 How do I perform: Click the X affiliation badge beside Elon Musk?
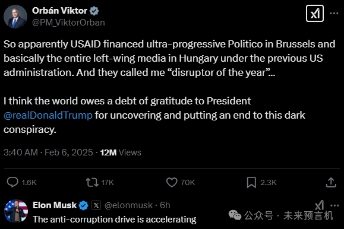[96, 205]
